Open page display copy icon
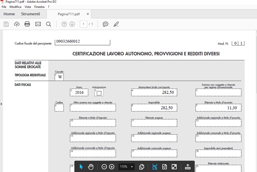Screen dimensions: 257x172 pyautogui.click(x=142, y=167)
